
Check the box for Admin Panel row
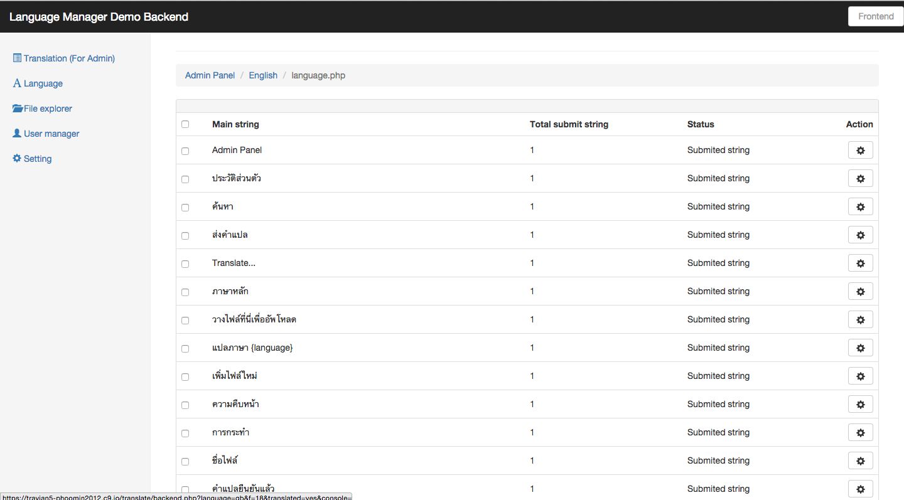185,151
